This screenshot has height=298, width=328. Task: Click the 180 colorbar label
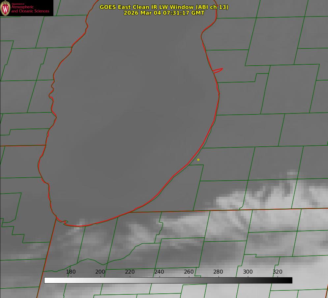point(71,272)
